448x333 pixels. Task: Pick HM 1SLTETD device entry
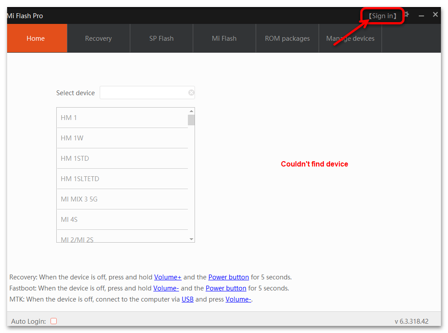pyautogui.click(x=122, y=179)
